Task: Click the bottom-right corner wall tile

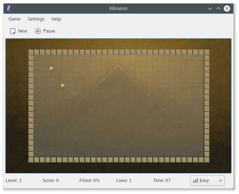Action: (x=206, y=160)
